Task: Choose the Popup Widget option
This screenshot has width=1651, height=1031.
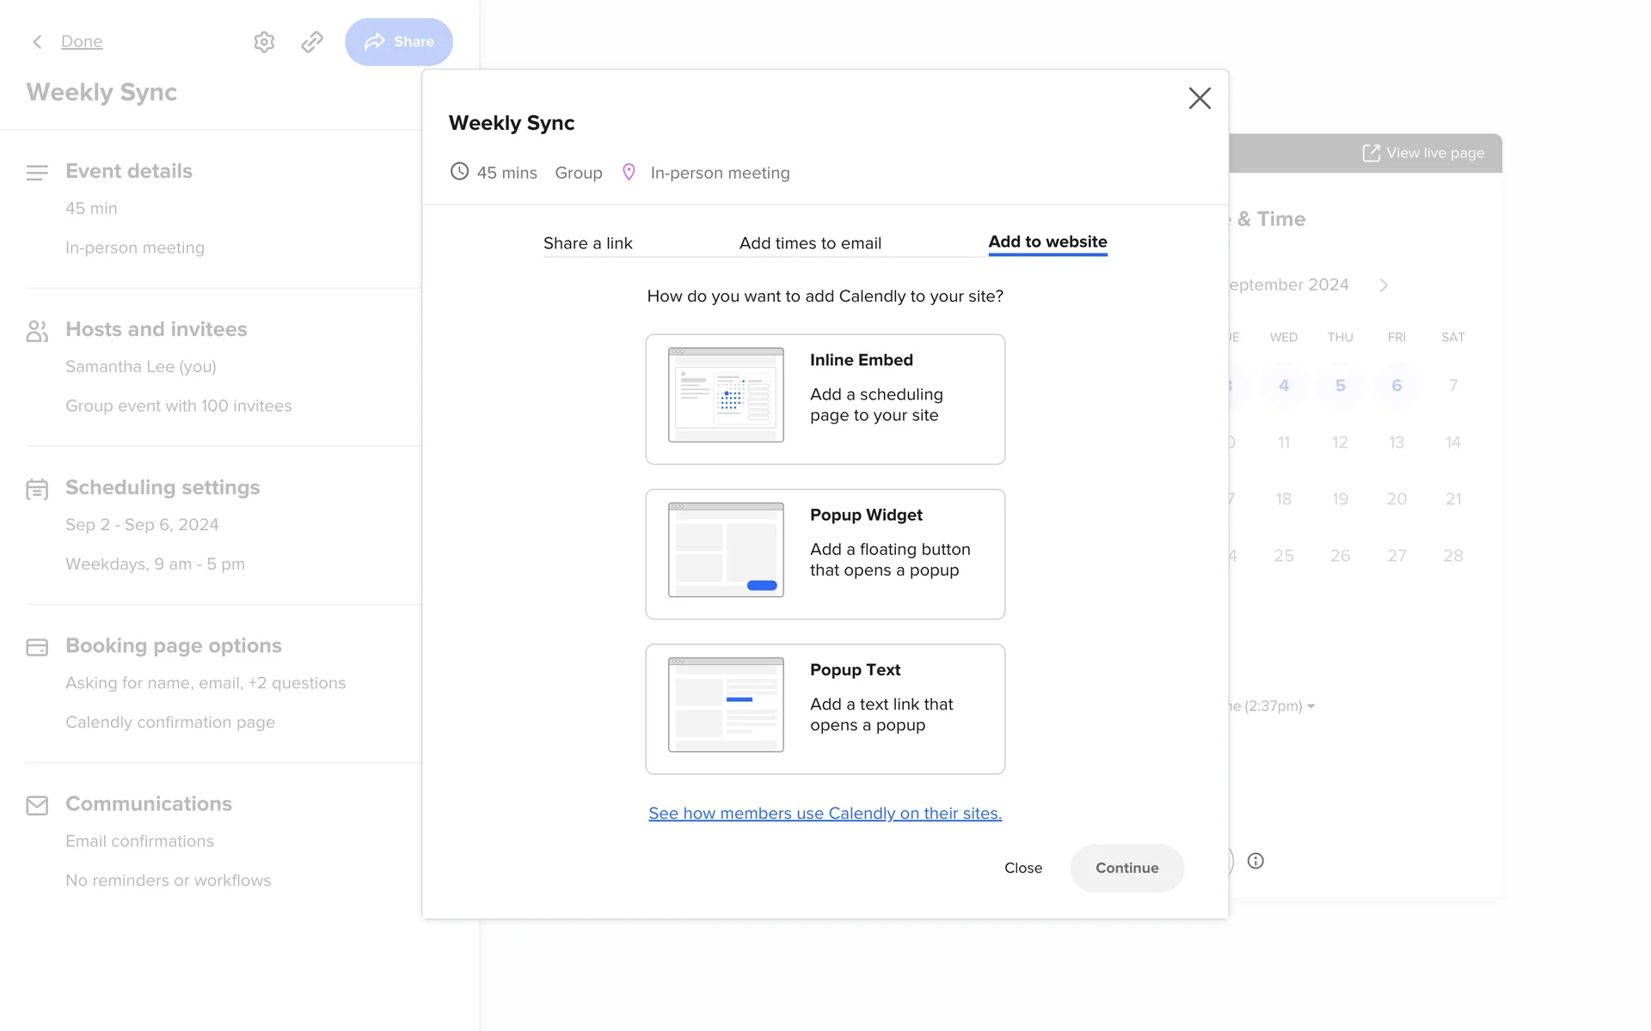Action: pos(825,554)
